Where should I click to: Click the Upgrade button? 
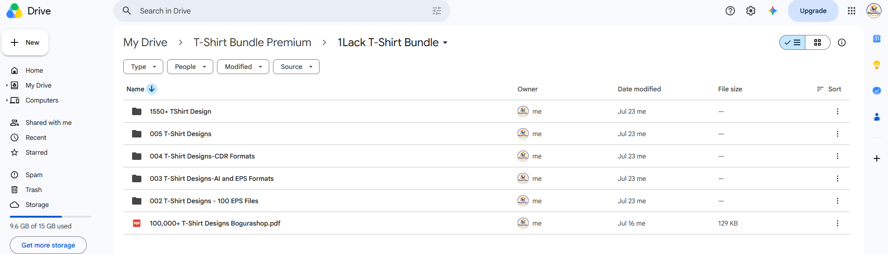(813, 11)
